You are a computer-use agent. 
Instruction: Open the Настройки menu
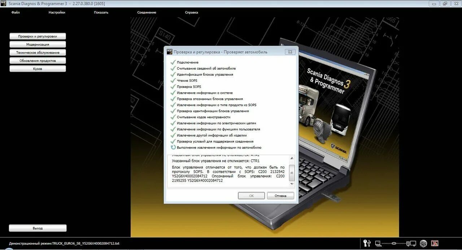point(57,12)
